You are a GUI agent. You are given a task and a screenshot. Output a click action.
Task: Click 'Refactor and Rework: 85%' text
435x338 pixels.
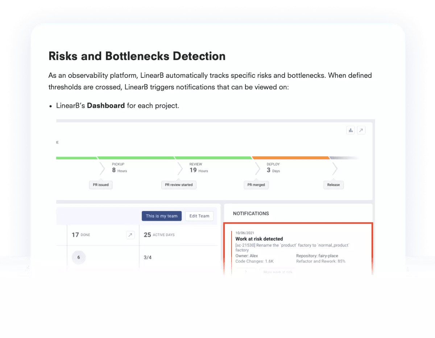(x=321, y=261)
